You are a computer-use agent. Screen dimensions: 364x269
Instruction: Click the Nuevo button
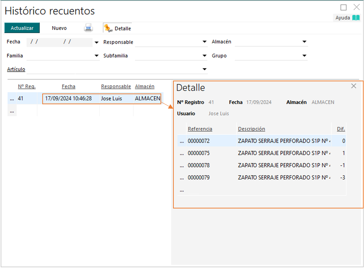tap(59, 28)
